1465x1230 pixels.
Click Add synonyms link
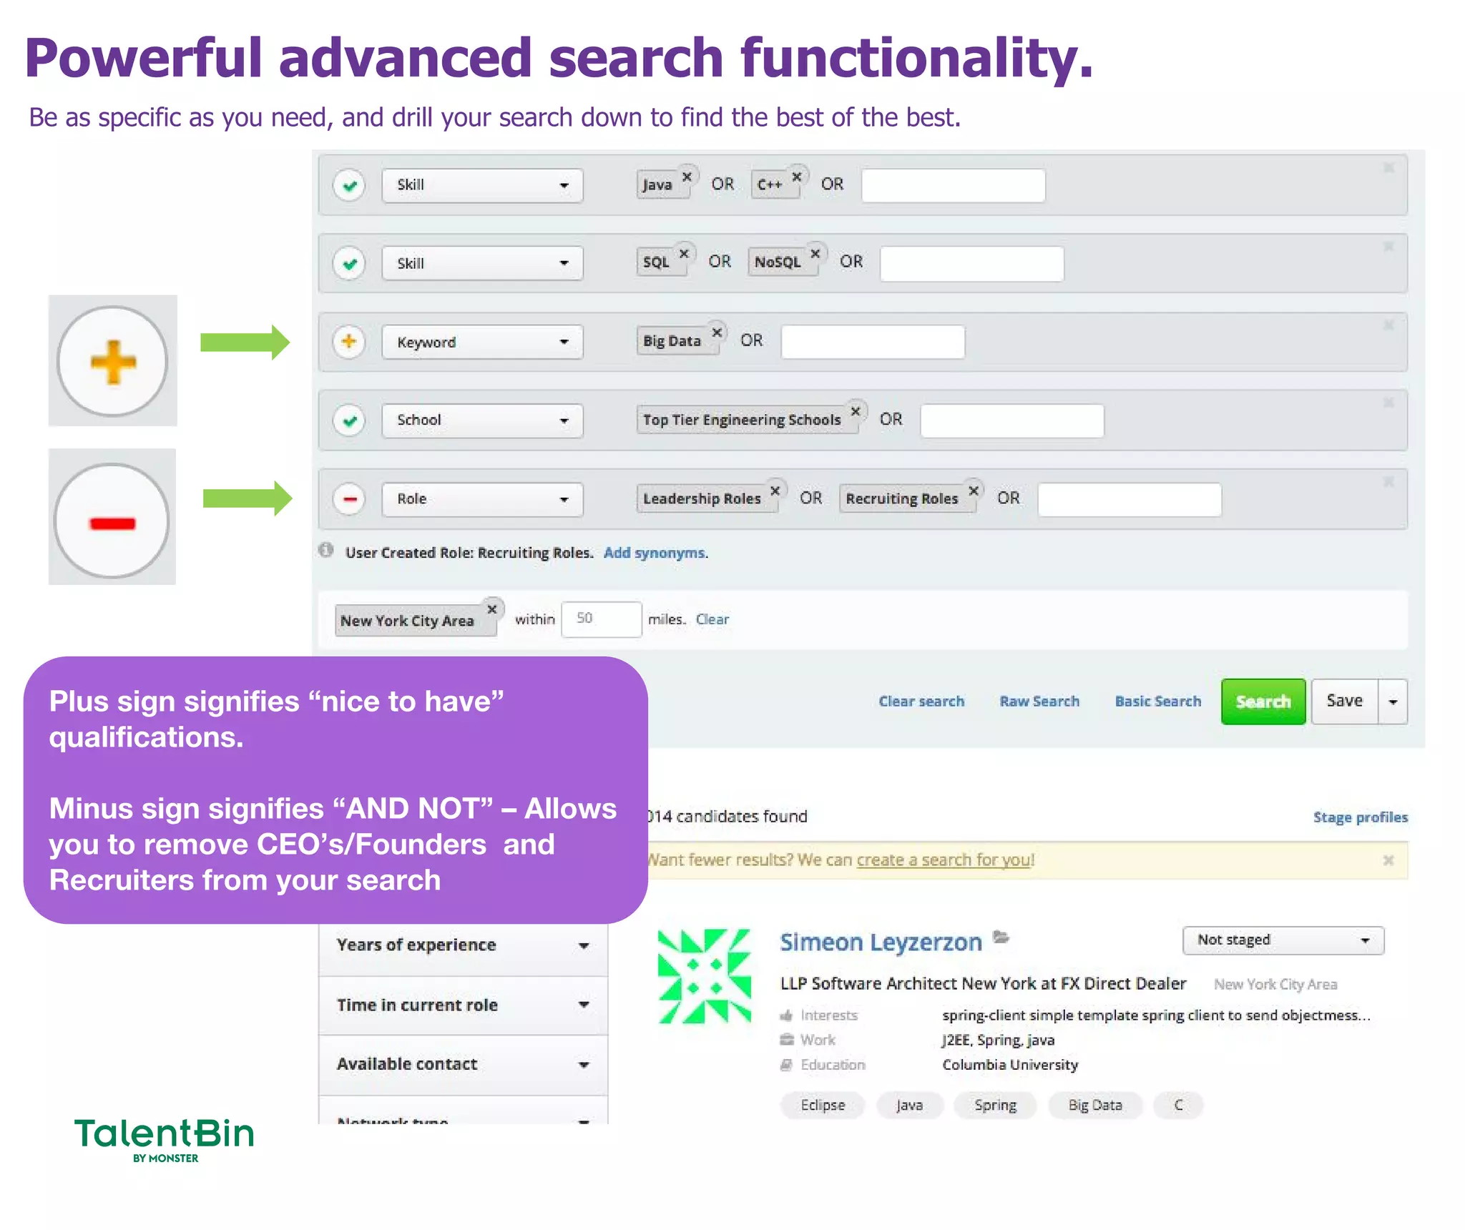(x=655, y=553)
